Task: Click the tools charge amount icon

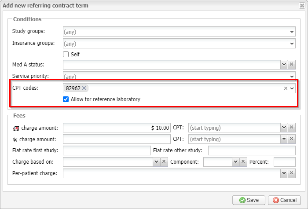Action: click(x=15, y=139)
